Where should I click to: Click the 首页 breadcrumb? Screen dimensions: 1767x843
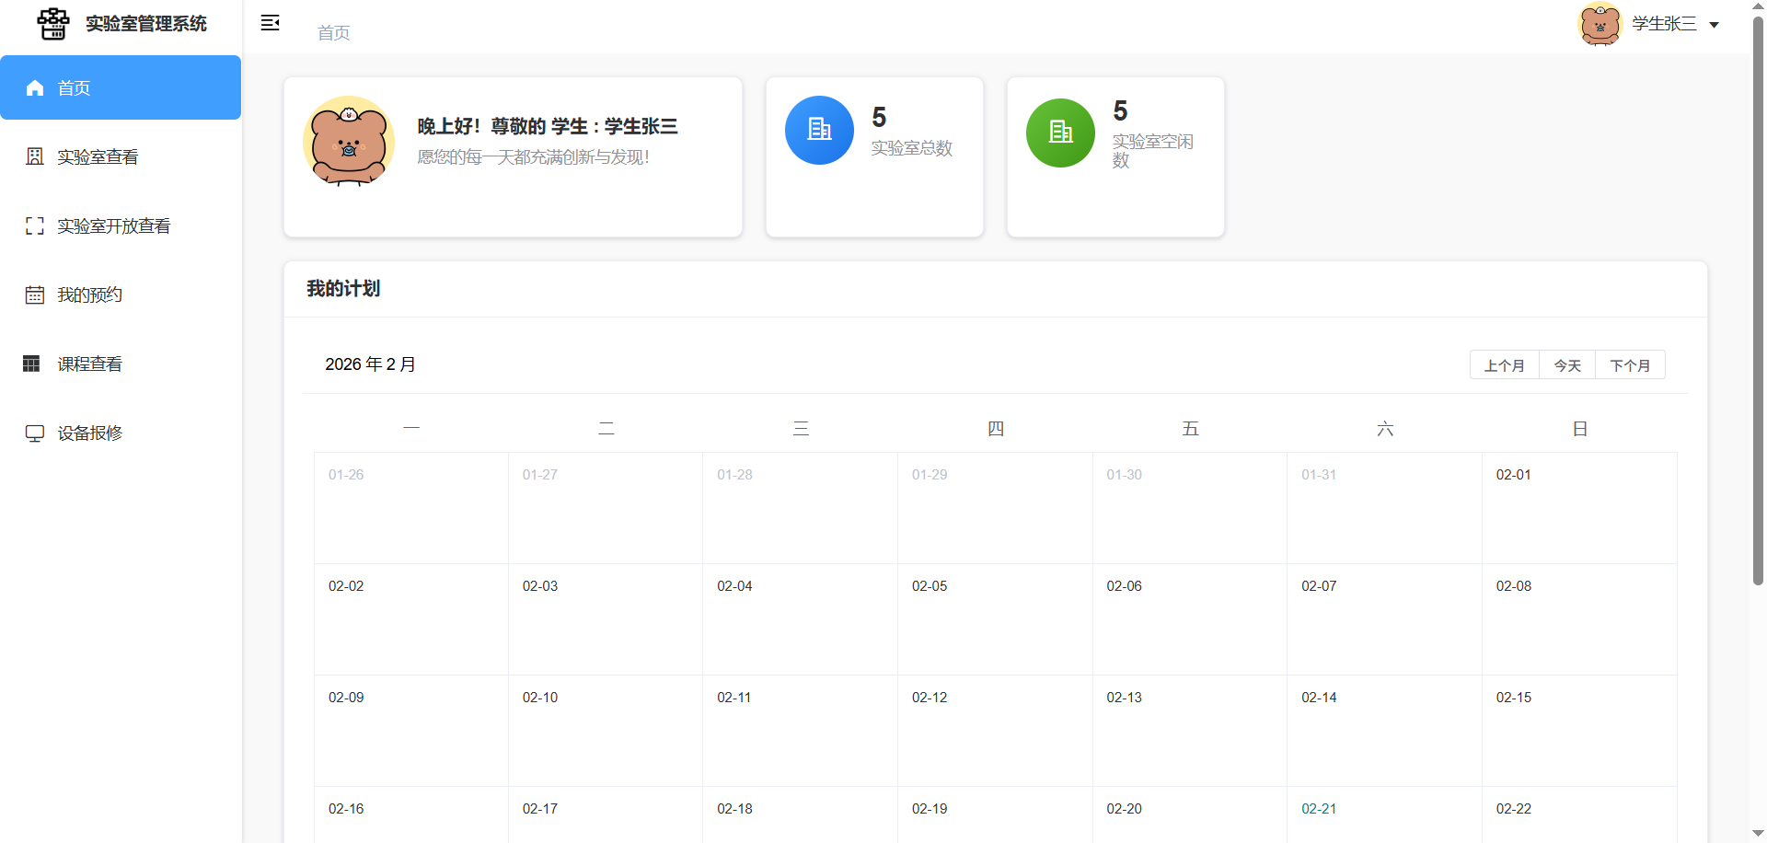click(333, 33)
